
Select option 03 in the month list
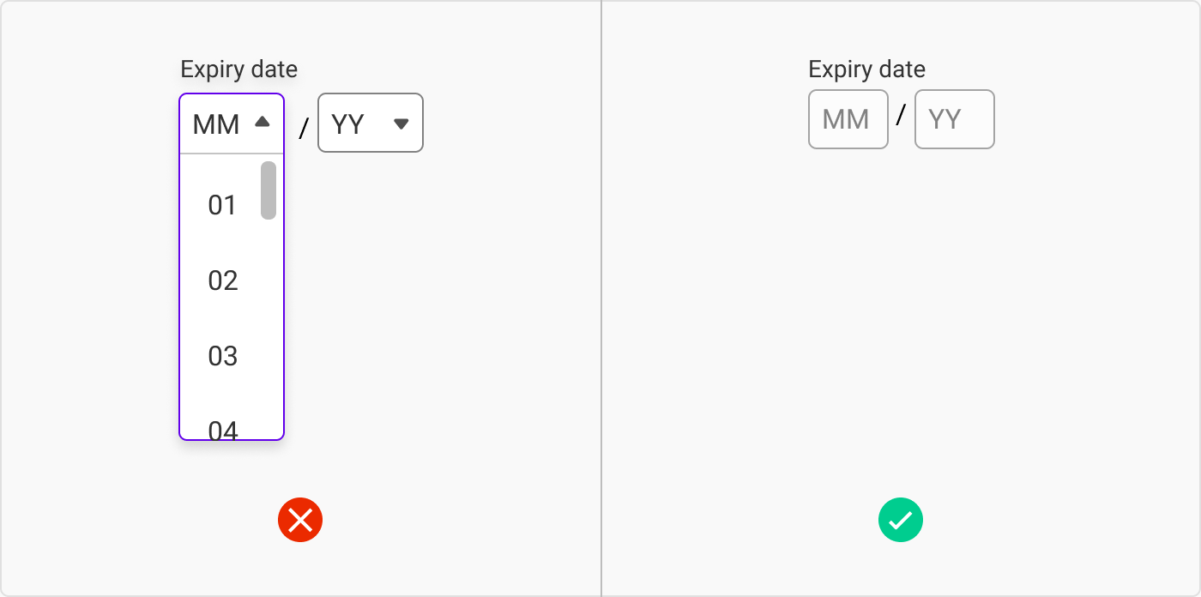coord(224,355)
